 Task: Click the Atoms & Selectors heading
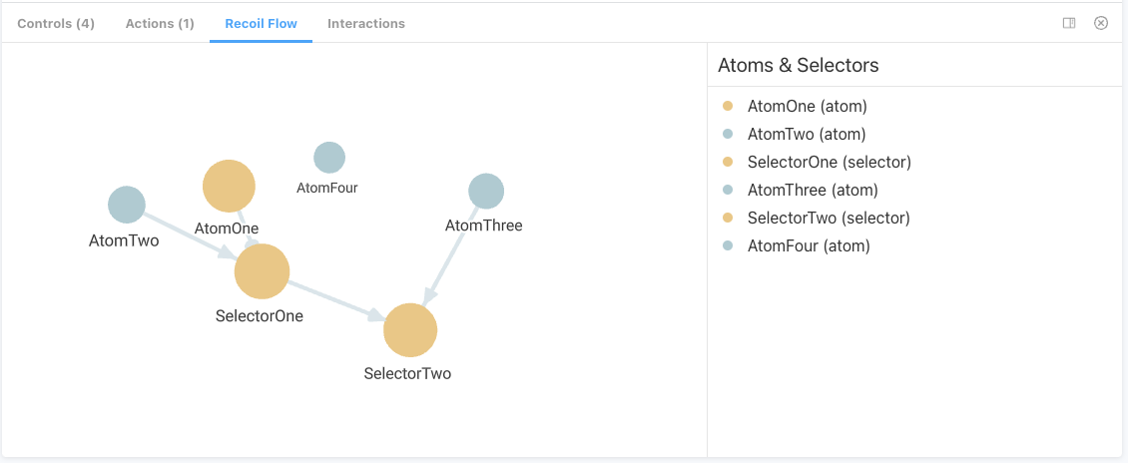tap(798, 66)
